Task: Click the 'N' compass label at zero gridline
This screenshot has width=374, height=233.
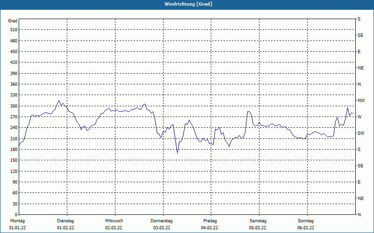Action: point(359,215)
